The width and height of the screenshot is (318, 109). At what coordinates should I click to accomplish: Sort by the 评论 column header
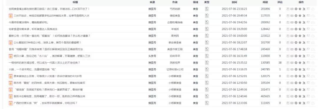tap(280, 2)
